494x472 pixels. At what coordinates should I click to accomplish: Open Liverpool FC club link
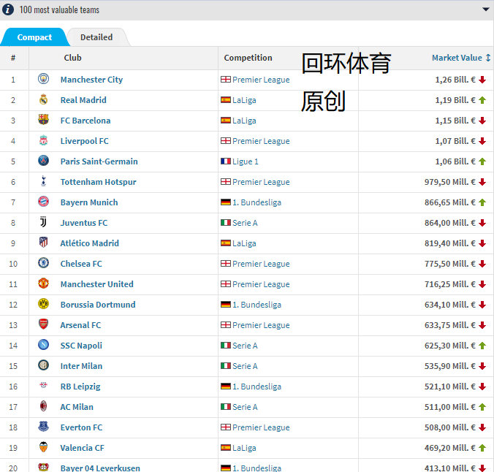point(85,141)
